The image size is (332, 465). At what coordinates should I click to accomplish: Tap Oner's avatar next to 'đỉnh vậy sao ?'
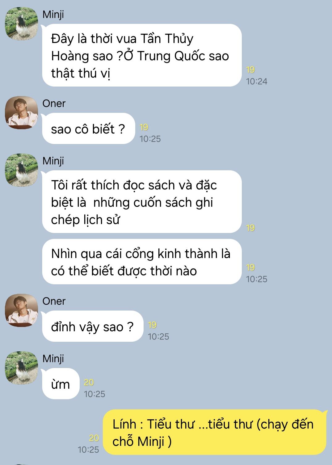click(x=21, y=310)
